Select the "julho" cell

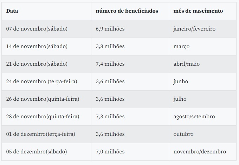180,99
